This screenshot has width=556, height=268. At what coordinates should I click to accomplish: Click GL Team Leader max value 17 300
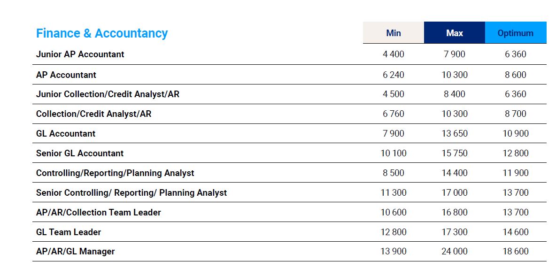(x=455, y=232)
